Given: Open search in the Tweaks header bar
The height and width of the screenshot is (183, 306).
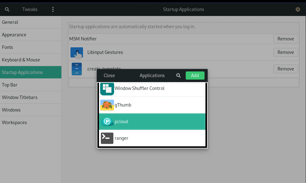Looking at the screenshot, I should (7, 9).
